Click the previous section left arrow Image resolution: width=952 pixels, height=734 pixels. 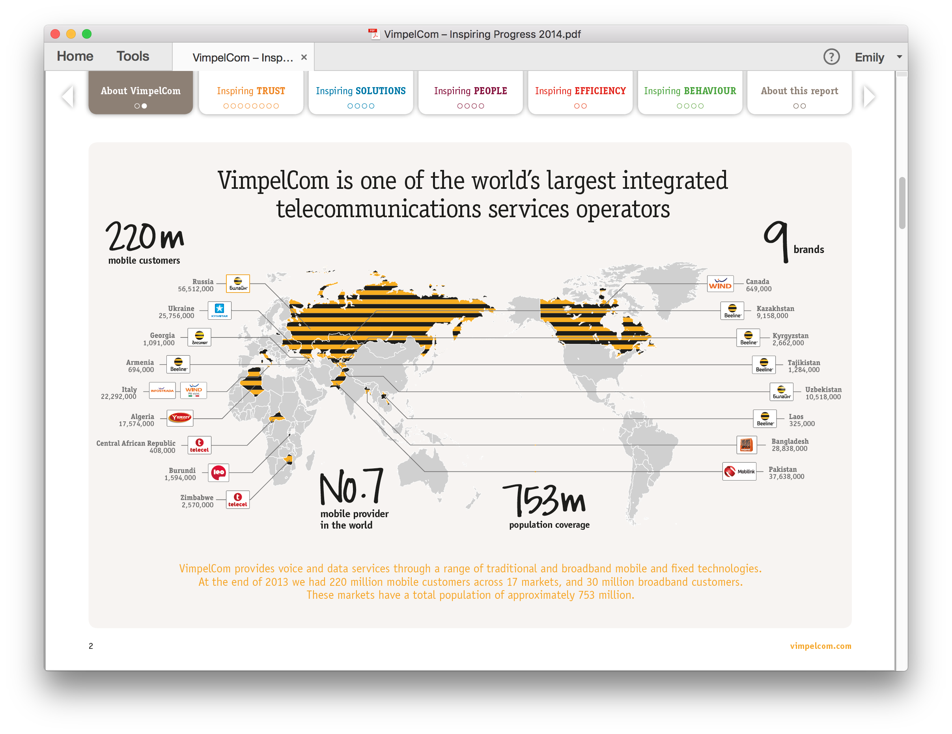click(67, 96)
